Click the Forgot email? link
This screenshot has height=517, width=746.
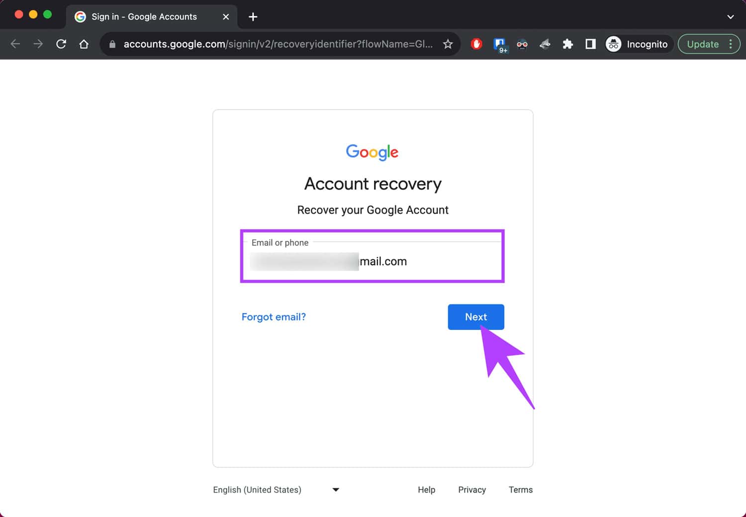(x=274, y=317)
